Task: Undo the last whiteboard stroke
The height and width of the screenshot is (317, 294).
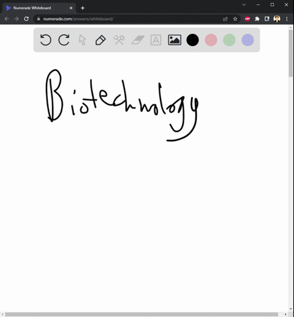Action: coord(45,40)
